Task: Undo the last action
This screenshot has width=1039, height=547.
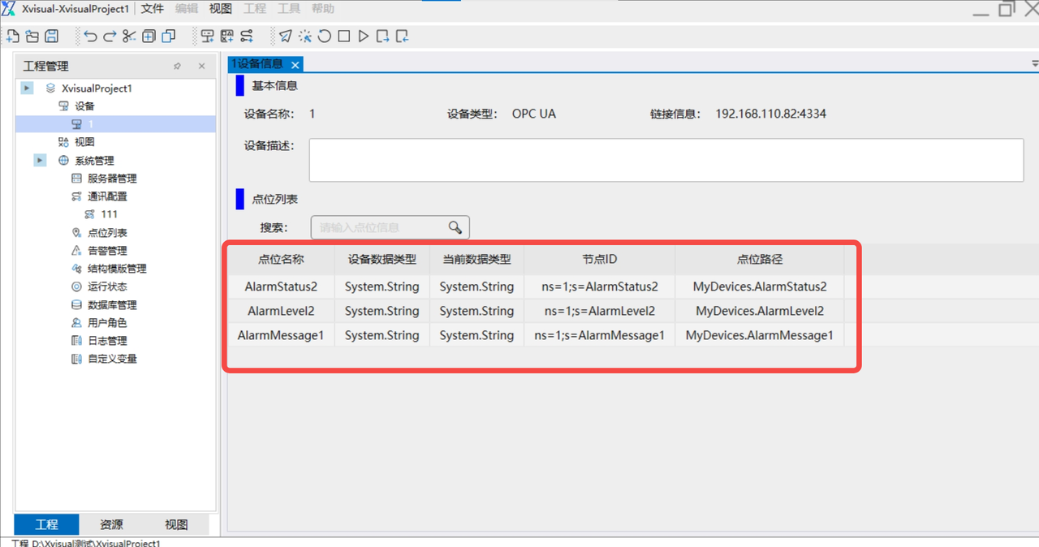Action: click(x=90, y=36)
